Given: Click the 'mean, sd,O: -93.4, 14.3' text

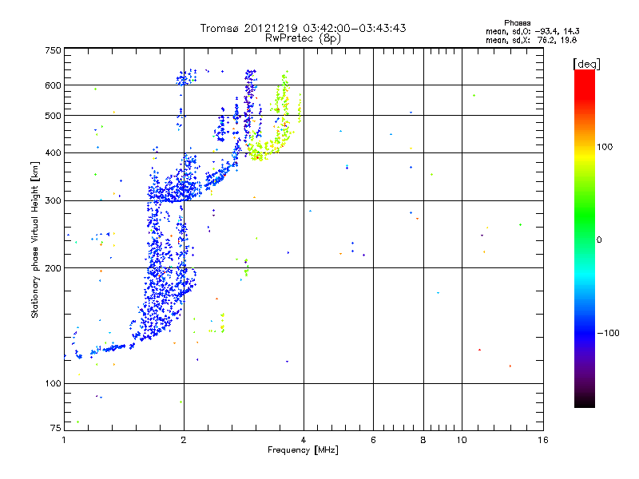Looking at the screenshot, I should 532,31.
